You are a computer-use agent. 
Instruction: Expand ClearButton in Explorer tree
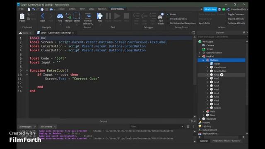[x=207, y=67]
